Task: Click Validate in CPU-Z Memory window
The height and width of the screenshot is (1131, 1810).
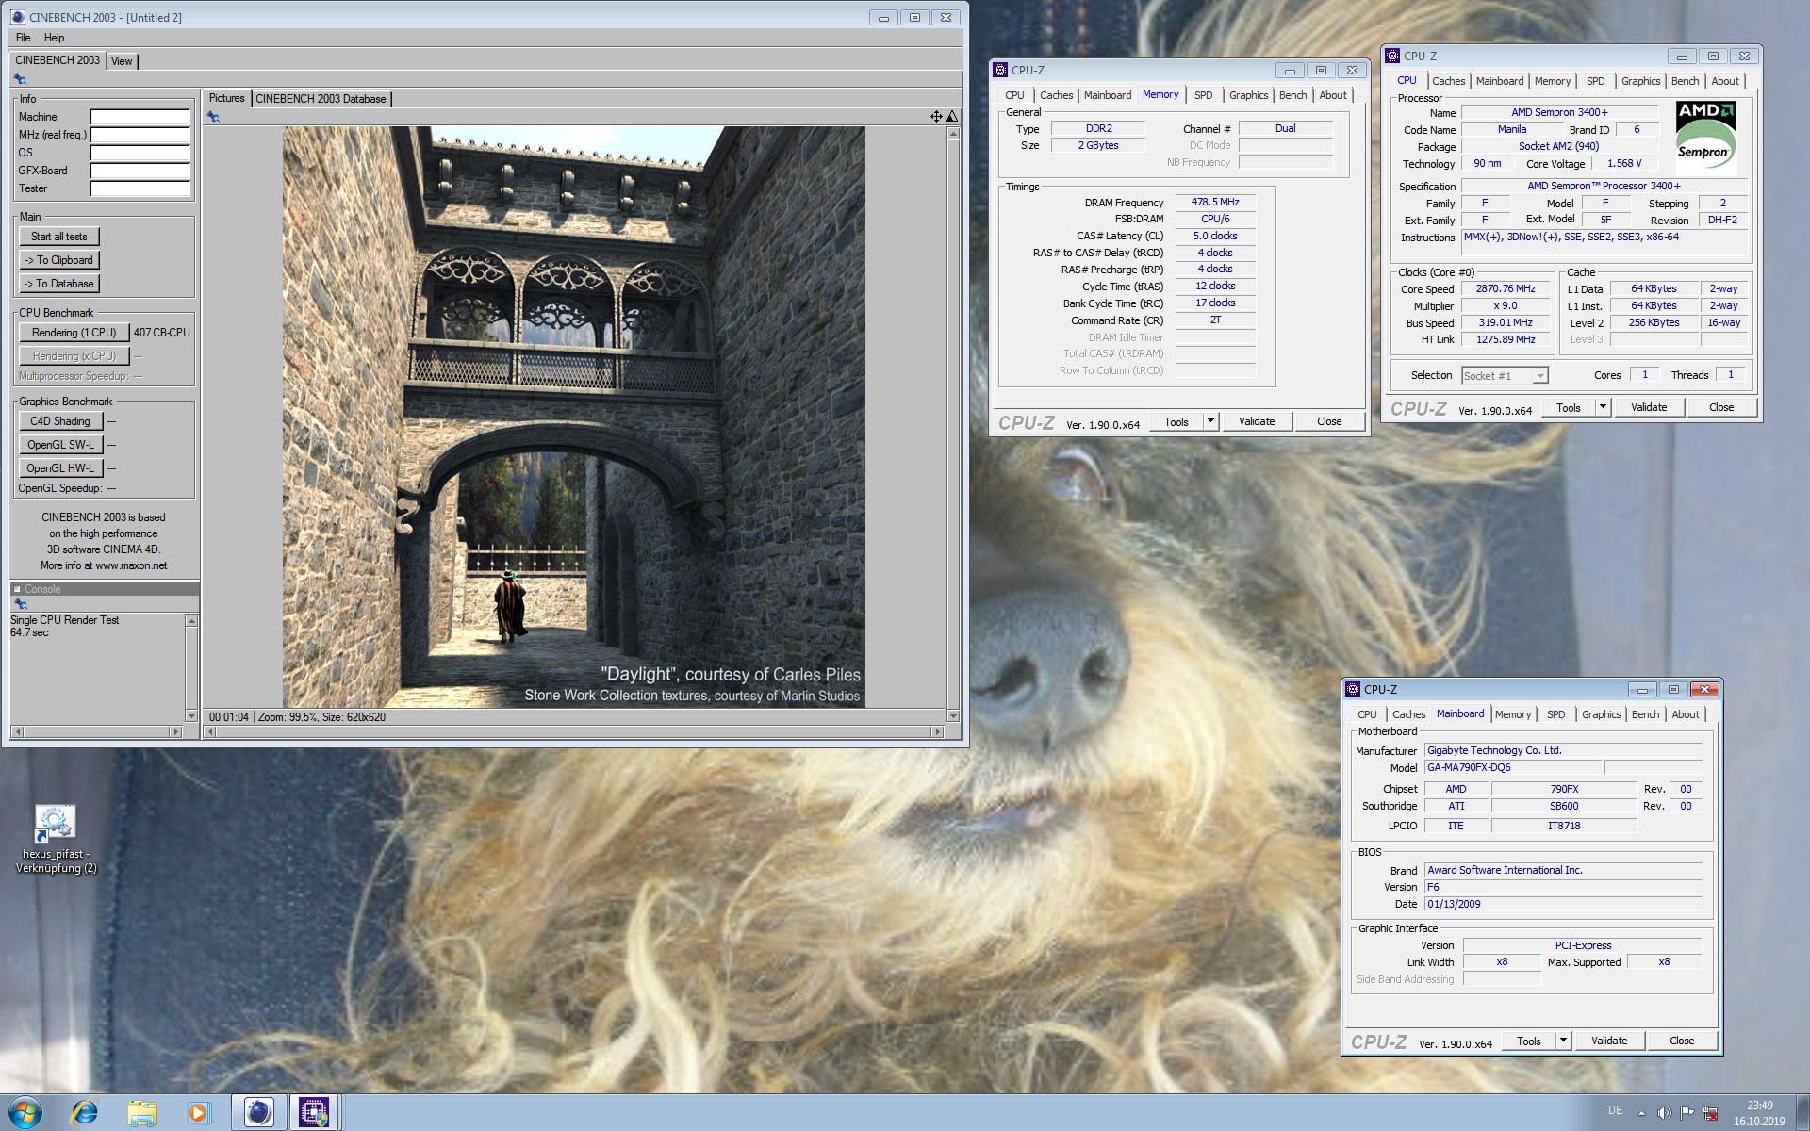Action: tap(1256, 421)
